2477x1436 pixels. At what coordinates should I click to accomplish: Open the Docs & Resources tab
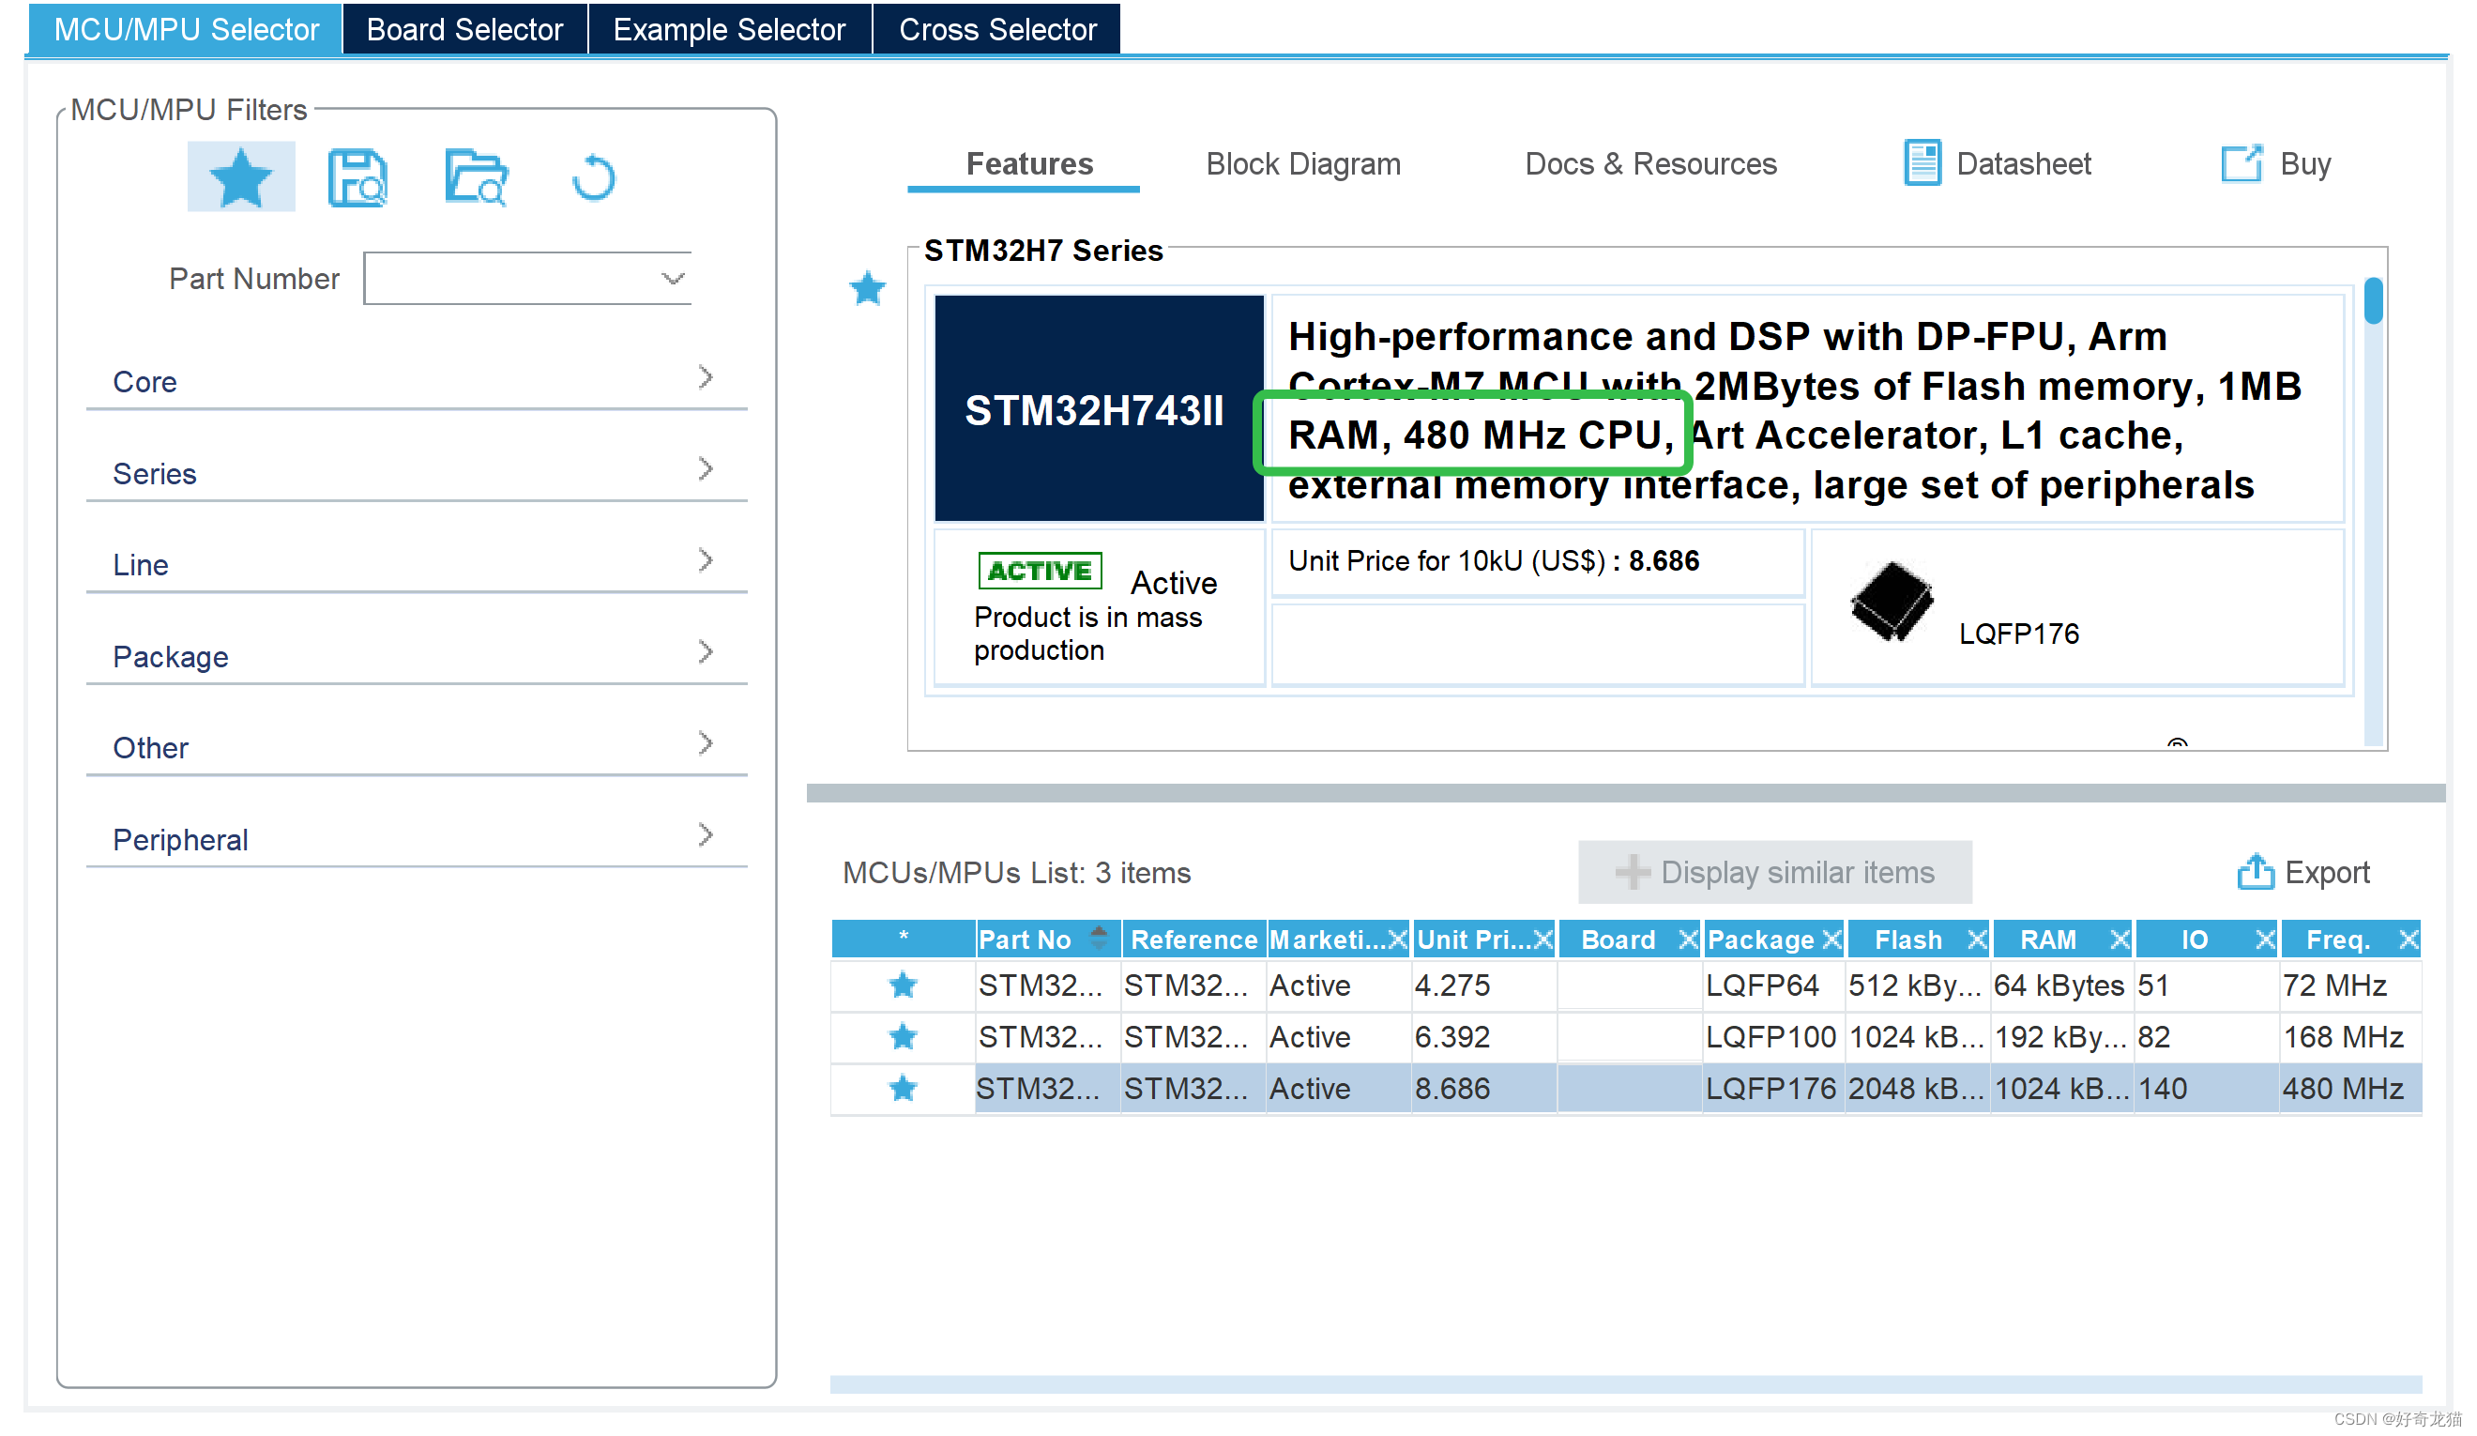click(1650, 163)
